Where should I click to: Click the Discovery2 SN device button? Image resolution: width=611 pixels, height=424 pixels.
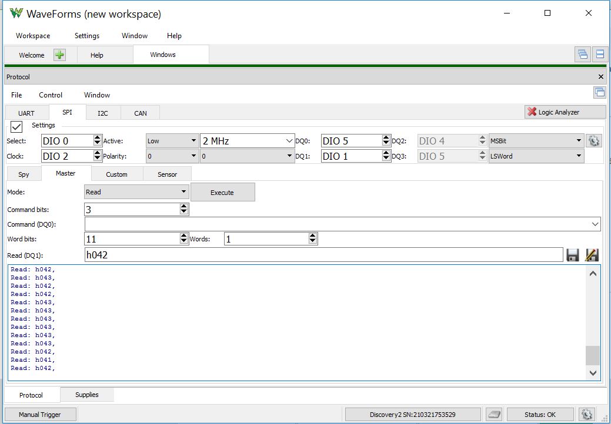tap(413, 414)
